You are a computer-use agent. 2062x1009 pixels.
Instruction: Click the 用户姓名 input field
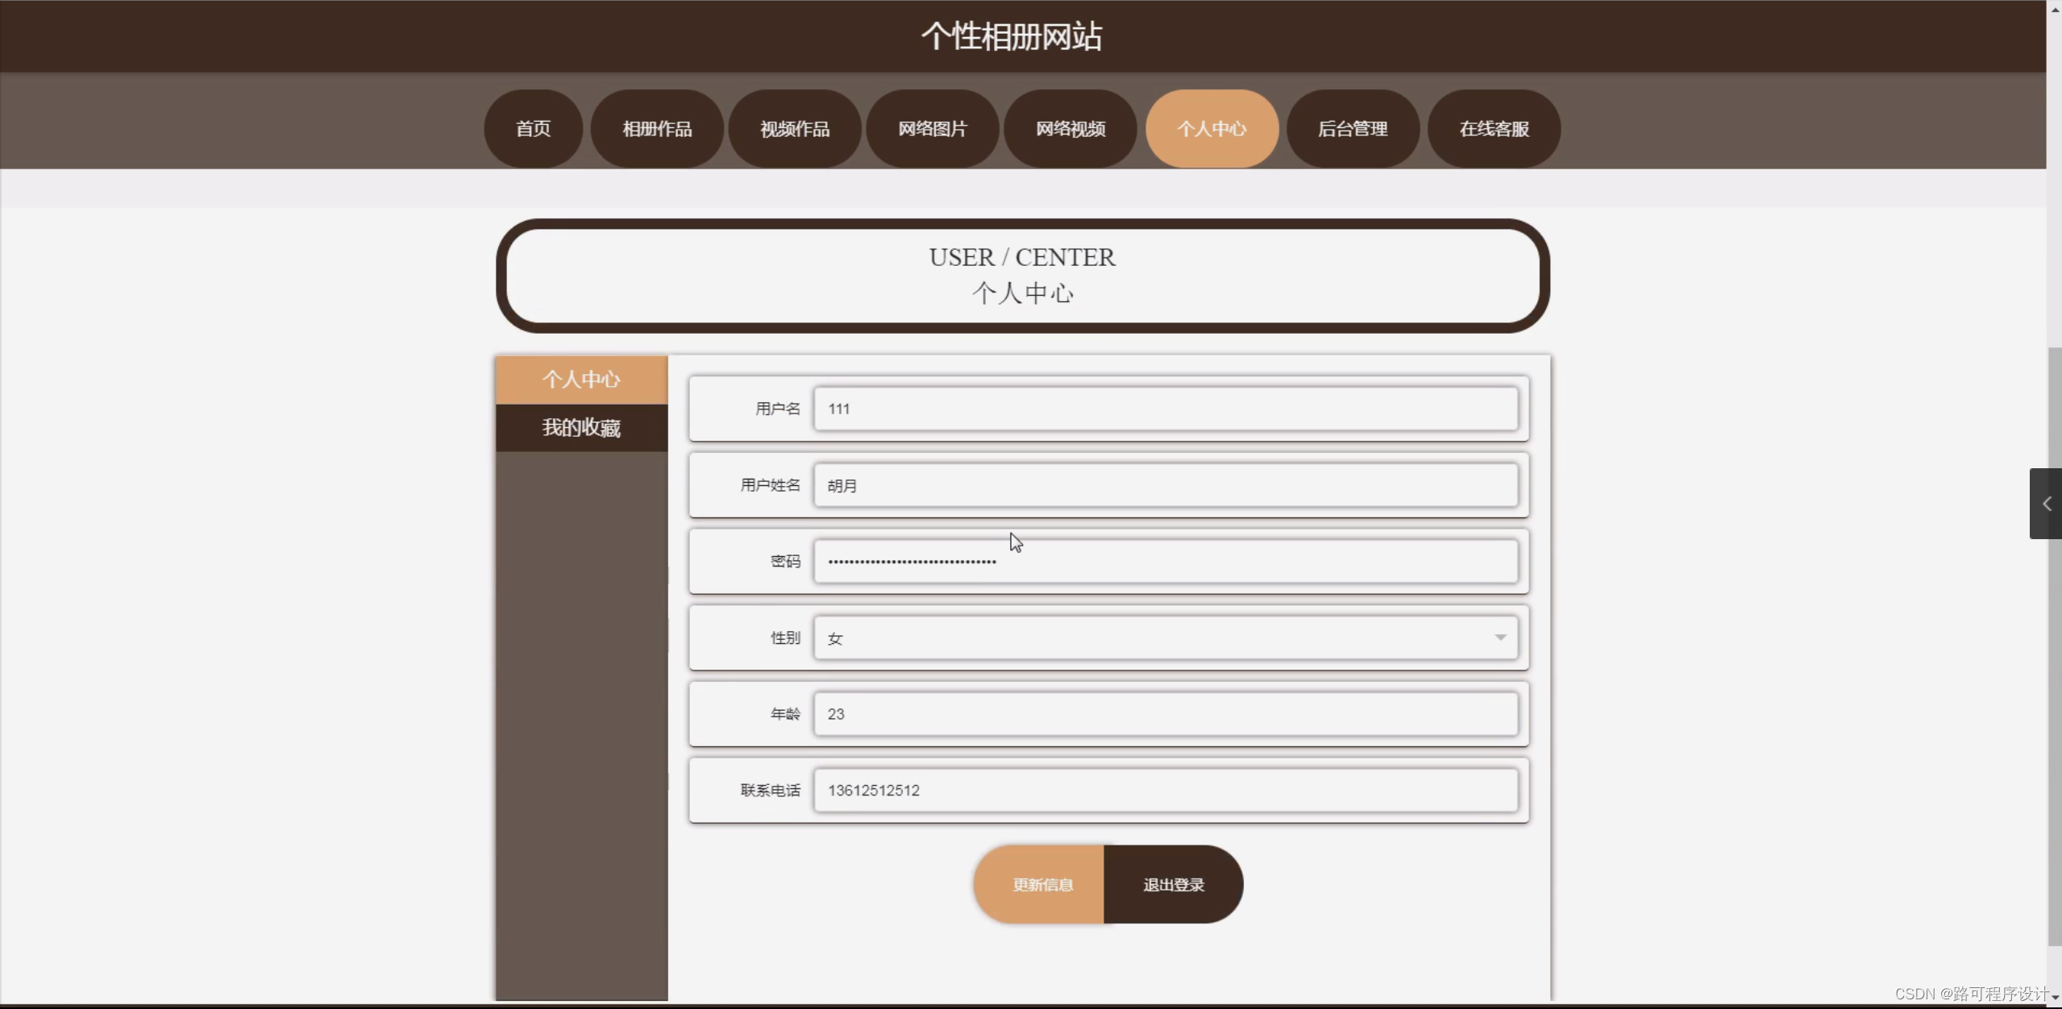(1164, 485)
